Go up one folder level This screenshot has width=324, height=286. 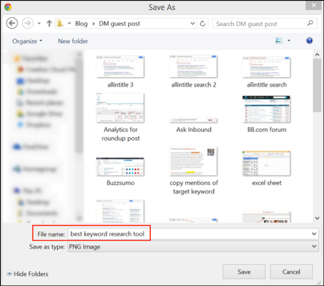49,23
